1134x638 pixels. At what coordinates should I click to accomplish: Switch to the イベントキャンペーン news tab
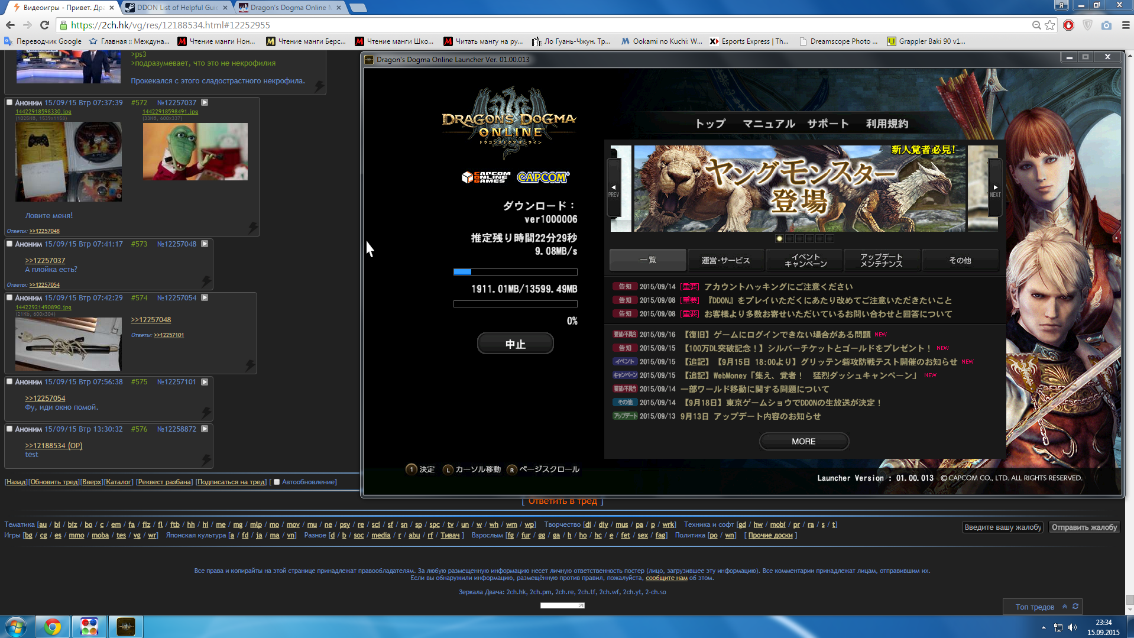(x=804, y=260)
